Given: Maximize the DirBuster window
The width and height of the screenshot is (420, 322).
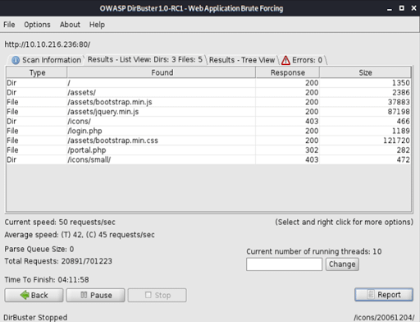Looking at the screenshot, I should click(x=401, y=8).
